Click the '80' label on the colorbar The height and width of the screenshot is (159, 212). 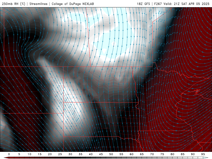(173, 154)
